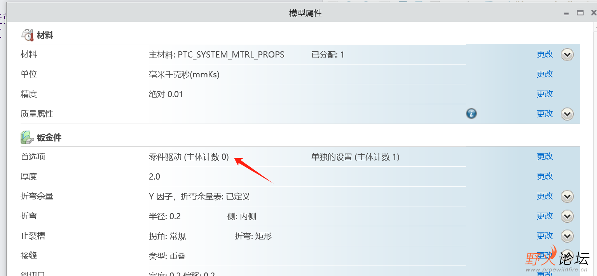This screenshot has width=597, height=276.
Task: Click 更改 link for 厚度 row
Action: (x=545, y=176)
